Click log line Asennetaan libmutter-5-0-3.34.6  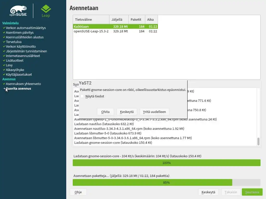[x=133, y=138]
